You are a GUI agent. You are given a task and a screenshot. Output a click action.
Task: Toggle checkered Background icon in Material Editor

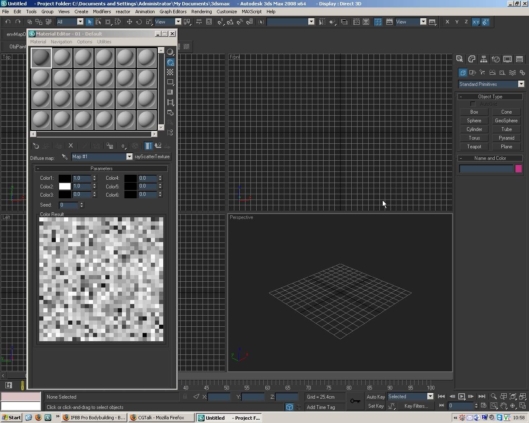[x=170, y=72]
